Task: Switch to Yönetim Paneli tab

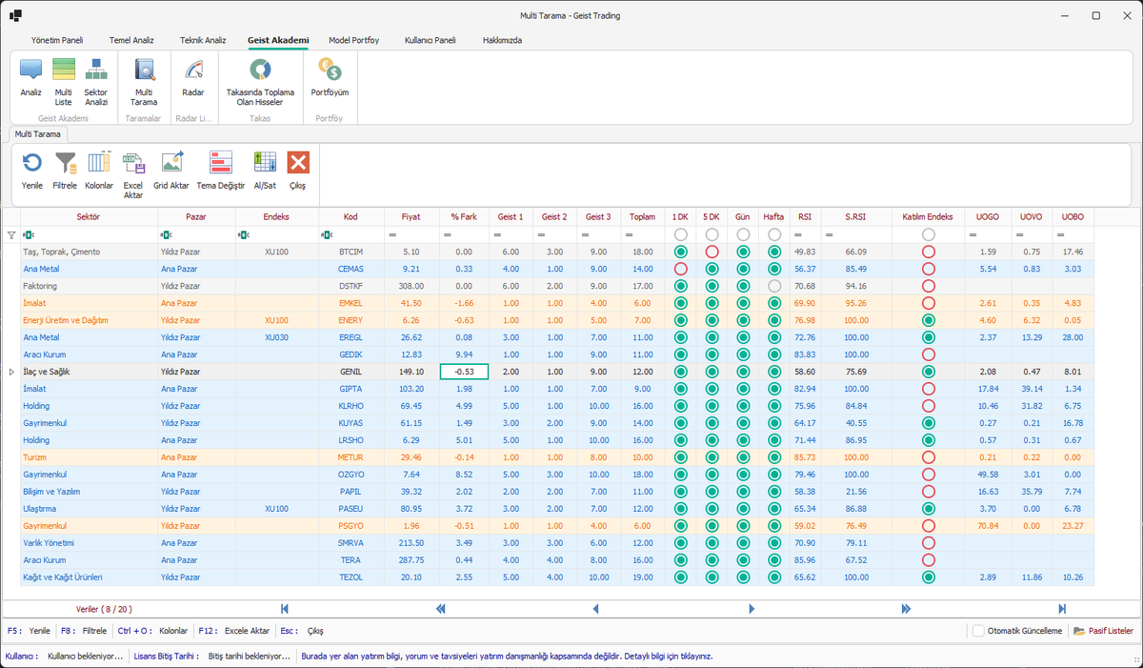Action: tap(57, 41)
